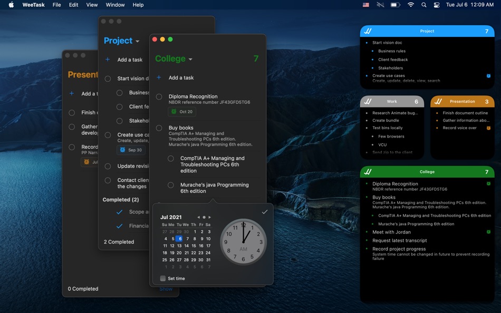Click Stakeholders in the Project widget

(390, 67)
